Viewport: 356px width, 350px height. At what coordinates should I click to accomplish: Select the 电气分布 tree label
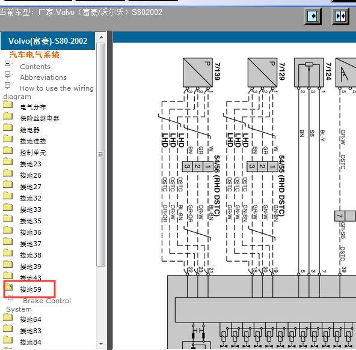[33, 107]
